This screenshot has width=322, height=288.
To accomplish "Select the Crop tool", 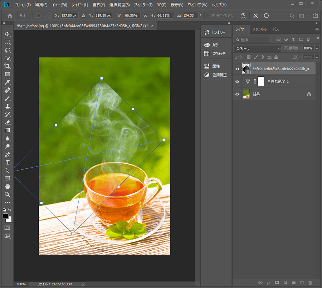I will (7, 66).
